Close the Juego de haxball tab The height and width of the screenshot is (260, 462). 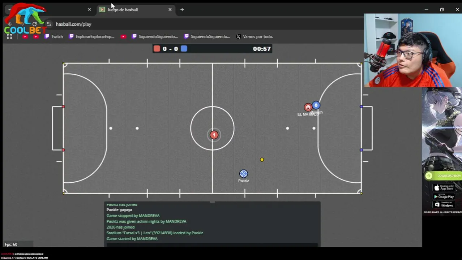pos(170,10)
